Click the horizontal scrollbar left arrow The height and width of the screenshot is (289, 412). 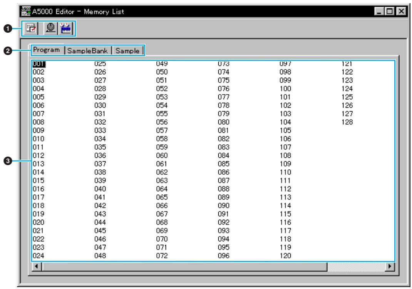point(37,266)
